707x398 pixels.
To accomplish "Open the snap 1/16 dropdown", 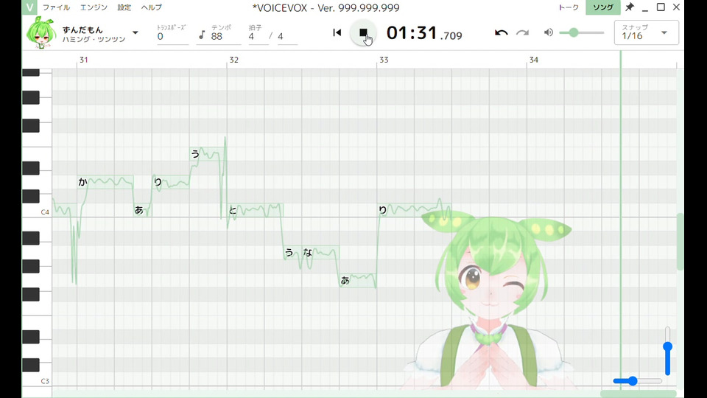I will pos(646,32).
